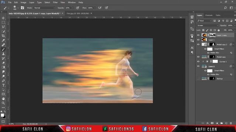The image size is (236, 132).
Task: Switch to the Paths tab
Action: pyautogui.click(x=218, y=15)
